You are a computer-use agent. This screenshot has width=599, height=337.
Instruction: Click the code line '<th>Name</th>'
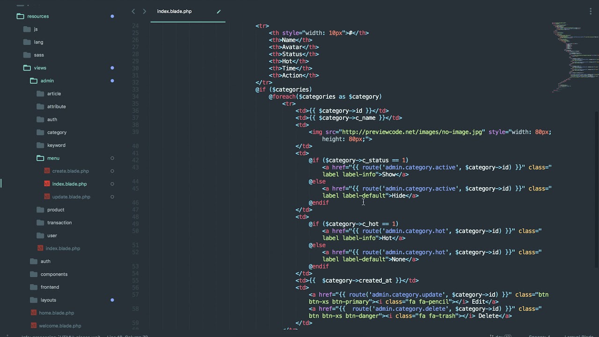[x=291, y=40]
